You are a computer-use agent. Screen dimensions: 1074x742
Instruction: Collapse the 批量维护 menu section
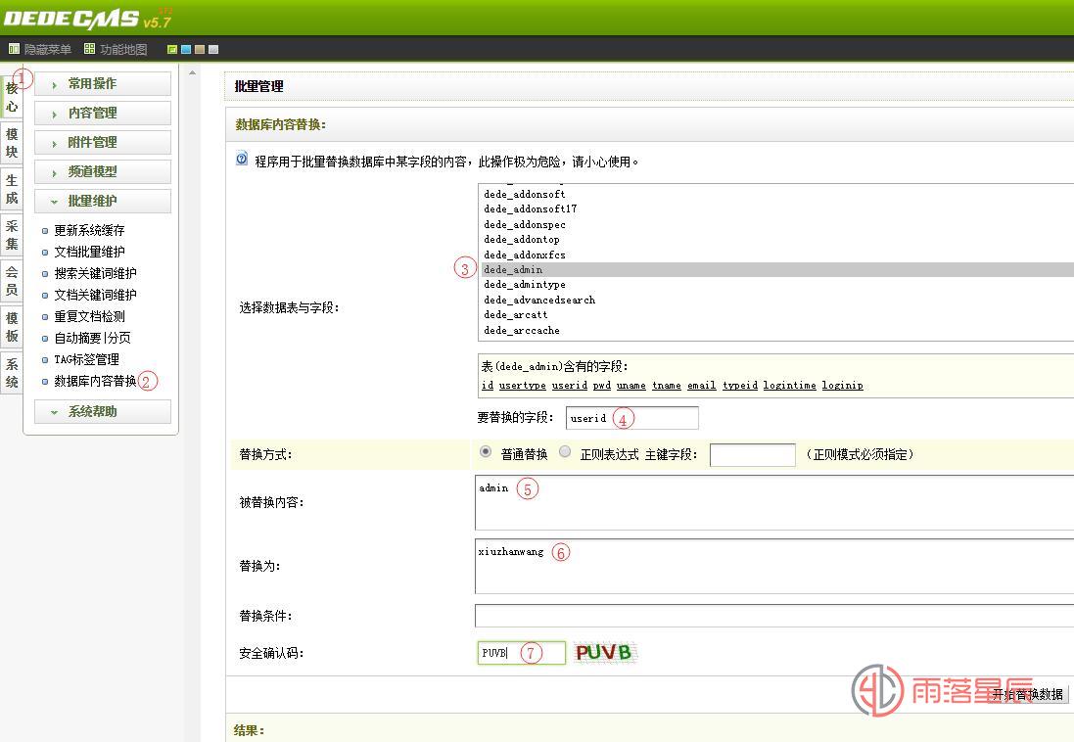click(102, 203)
